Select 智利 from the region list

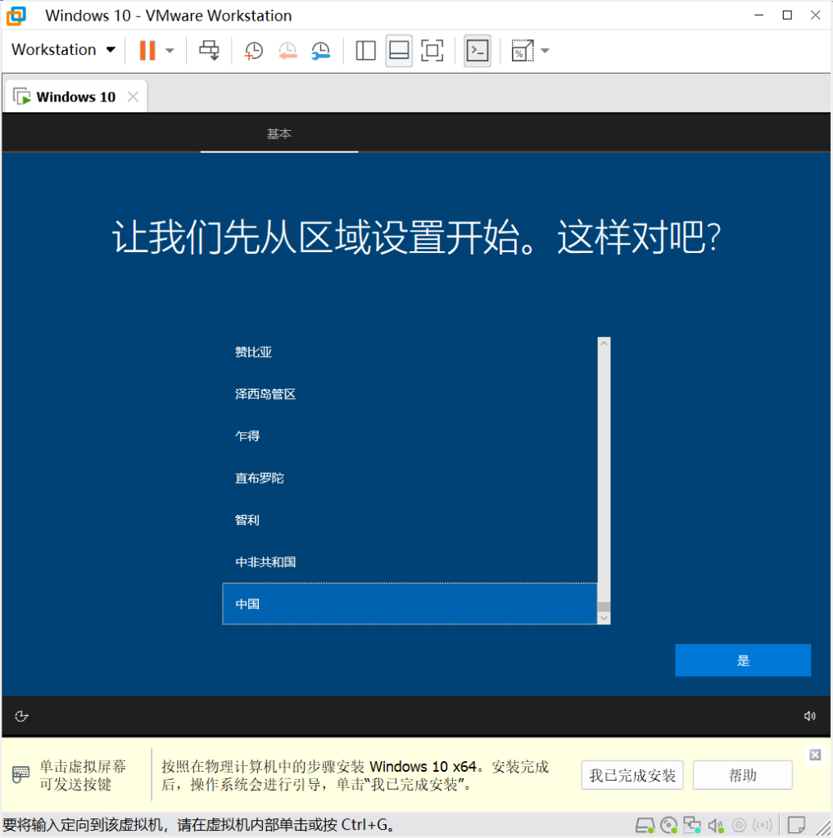pyautogui.click(x=410, y=520)
